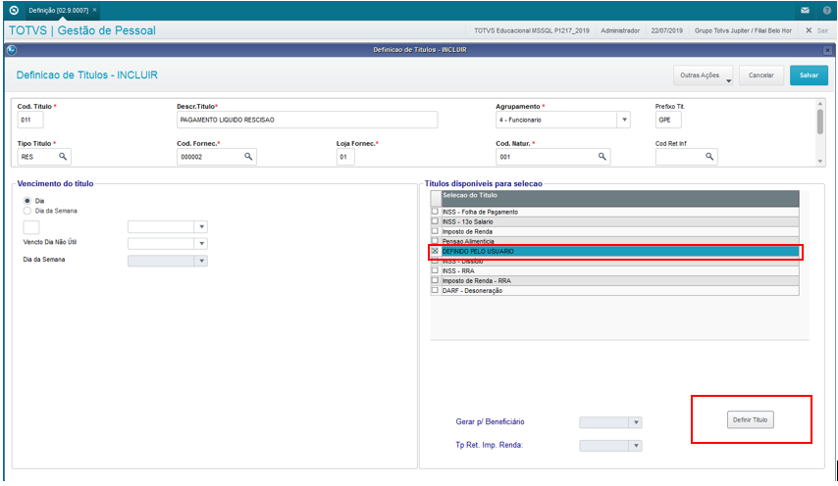This screenshot has height=486, width=838.
Task: Click the Cancelar button
Action: click(x=761, y=75)
